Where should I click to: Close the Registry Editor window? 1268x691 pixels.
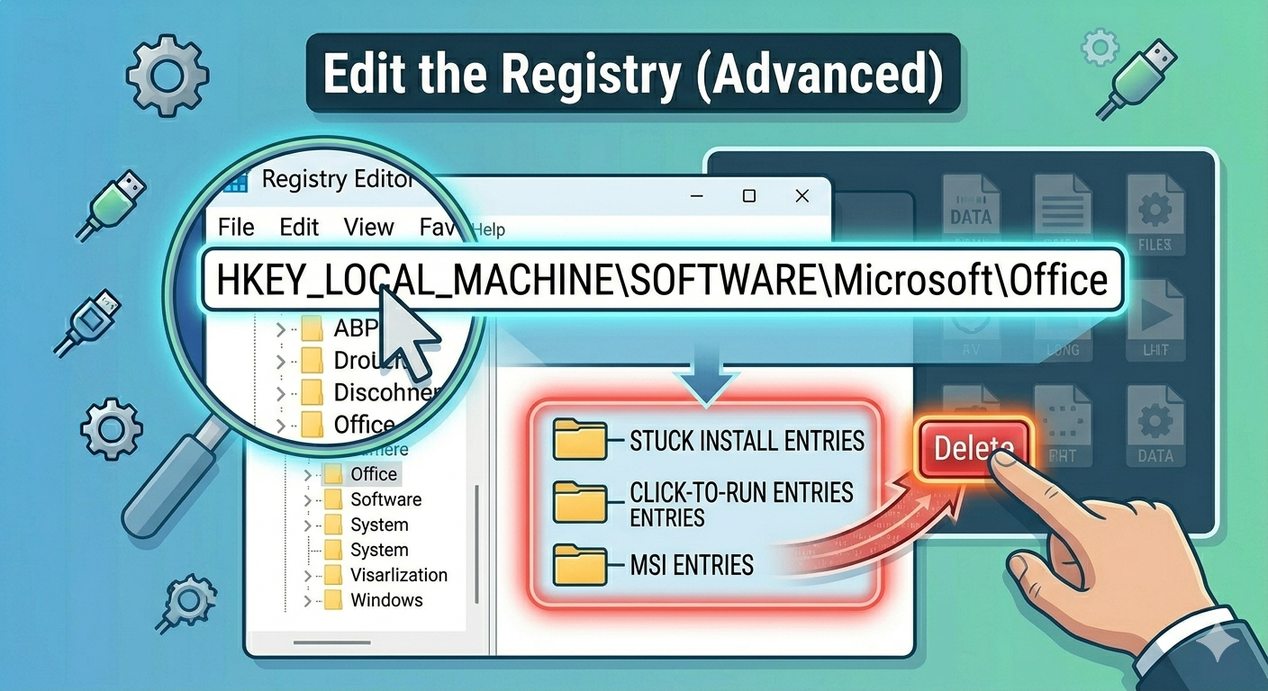pyautogui.click(x=802, y=196)
